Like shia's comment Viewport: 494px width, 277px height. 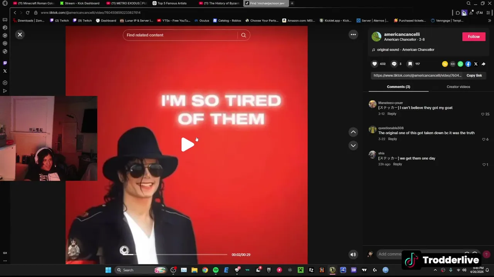[484, 165]
